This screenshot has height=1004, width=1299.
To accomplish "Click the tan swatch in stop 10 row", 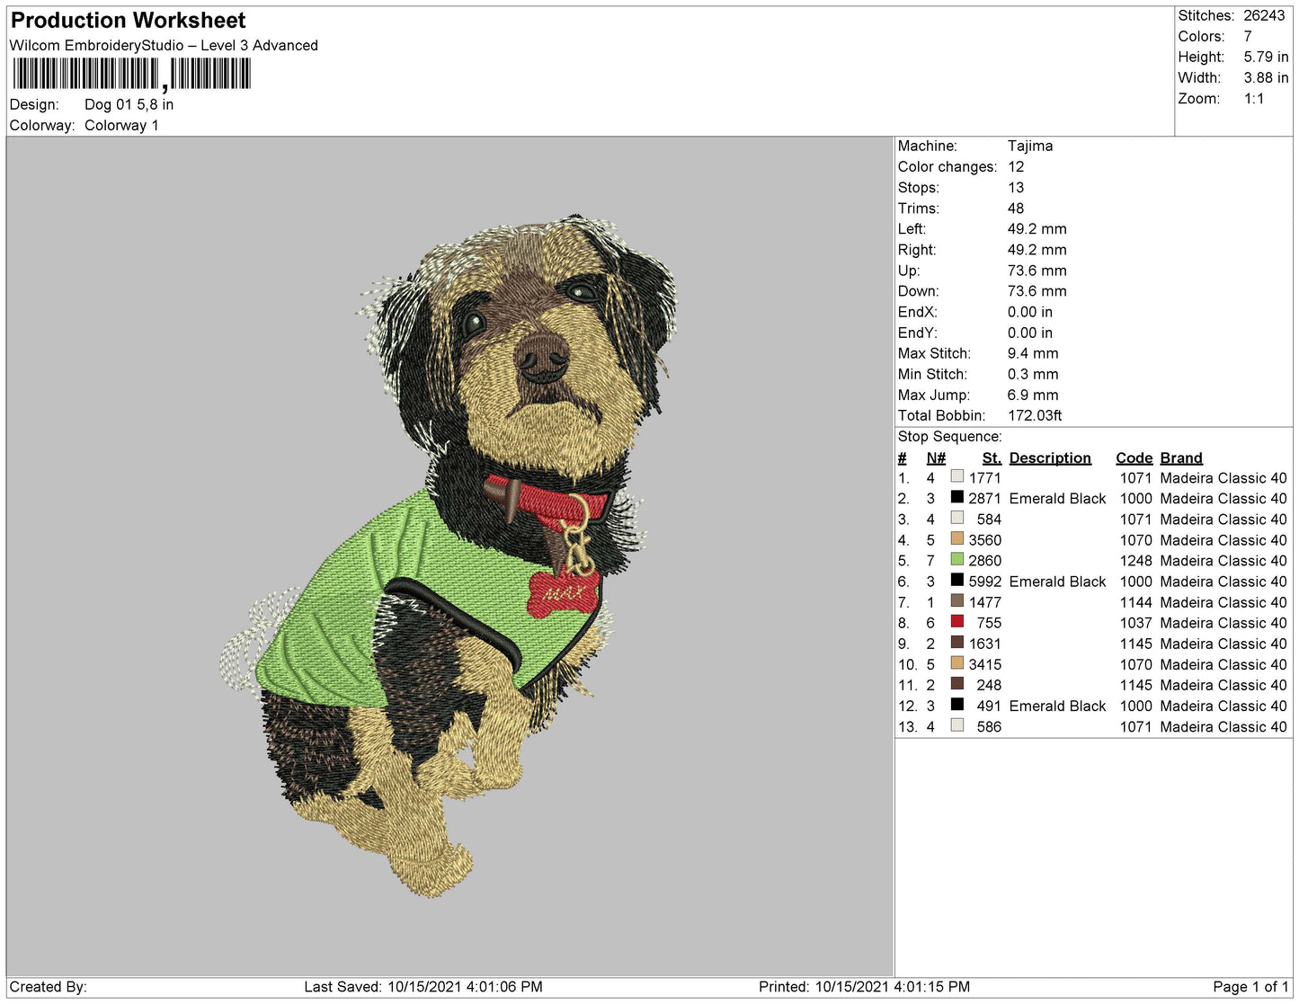I will 957,662.
